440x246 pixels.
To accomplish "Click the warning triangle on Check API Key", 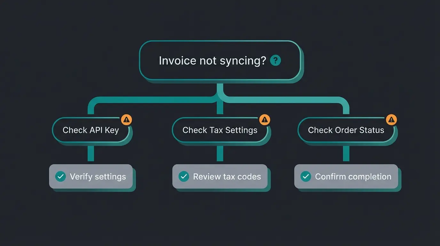I will tap(126, 119).
